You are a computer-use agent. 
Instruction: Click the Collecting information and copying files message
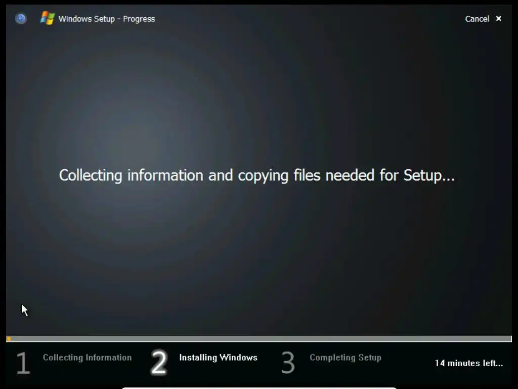click(256, 175)
